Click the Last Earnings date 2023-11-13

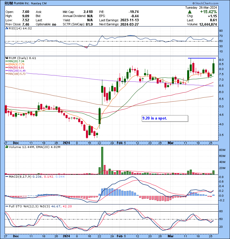[129, 20]
